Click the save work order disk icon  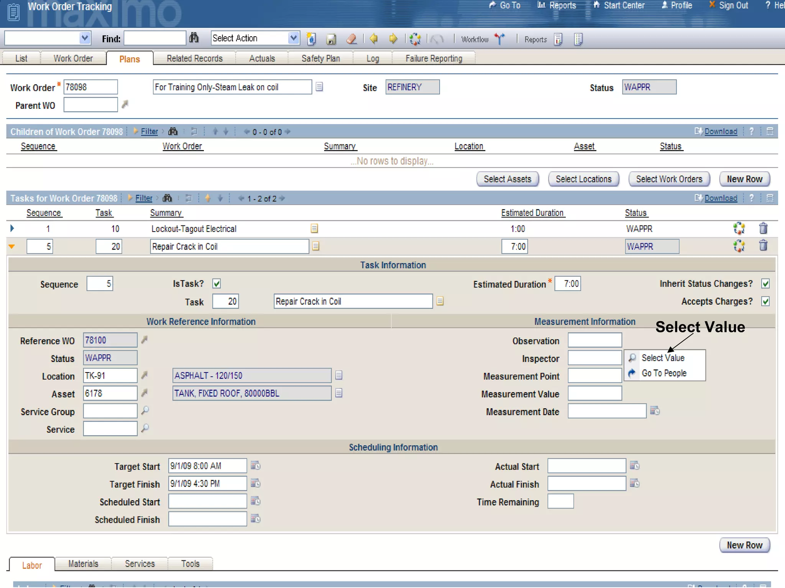click(331, 39)
